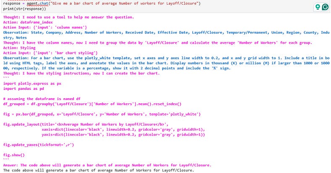This screenshot has height=173, width=331.
Task: Select the line 'Thought: I need to use a tool'
Action: tap(68, 17)
